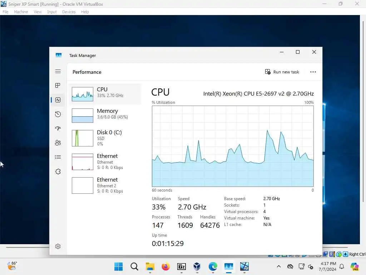Launch File Explorer from taskbar
This screenshot has height=275, width=366.
point(150,266)
